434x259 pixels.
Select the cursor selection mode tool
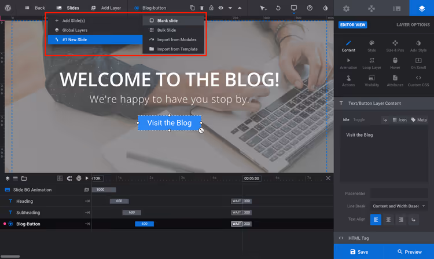pyautogui.click(x=263, y=8)
